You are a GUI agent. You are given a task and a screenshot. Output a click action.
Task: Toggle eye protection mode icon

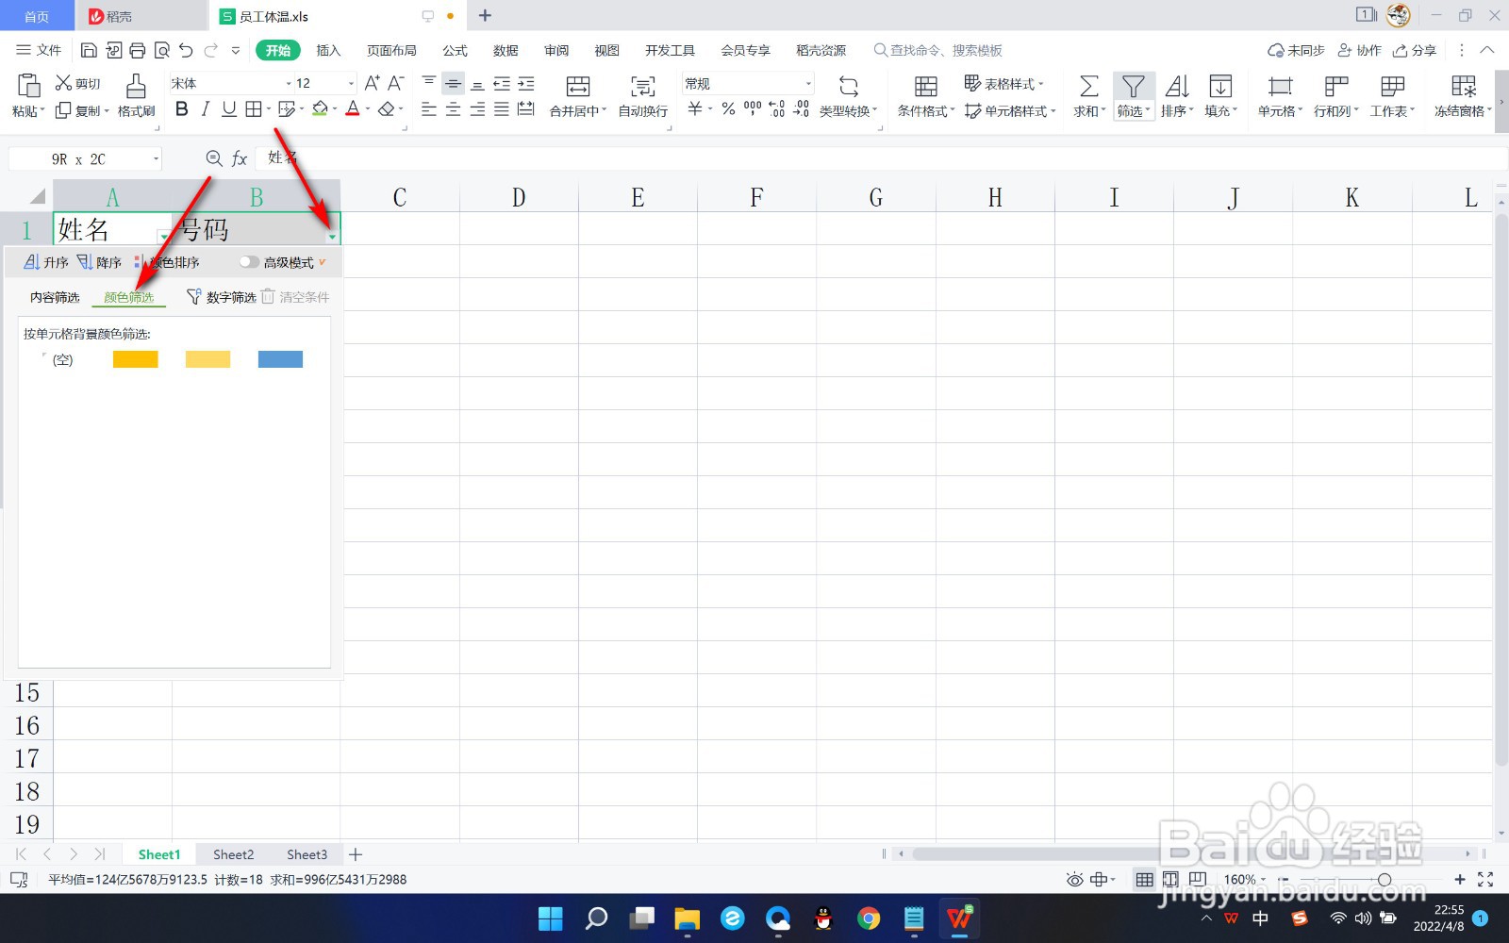point(1074,879)
